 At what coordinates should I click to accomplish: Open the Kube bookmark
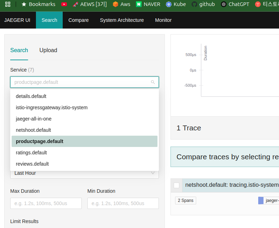click(176, 4)
